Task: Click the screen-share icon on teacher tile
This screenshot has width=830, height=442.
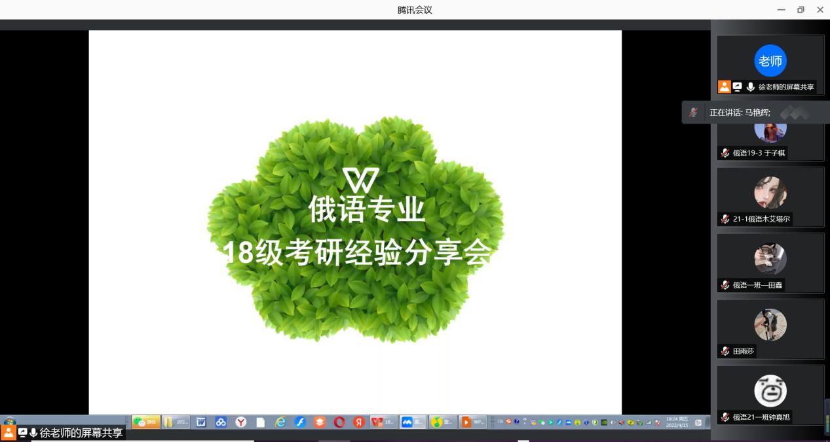Action: point(737,87)
